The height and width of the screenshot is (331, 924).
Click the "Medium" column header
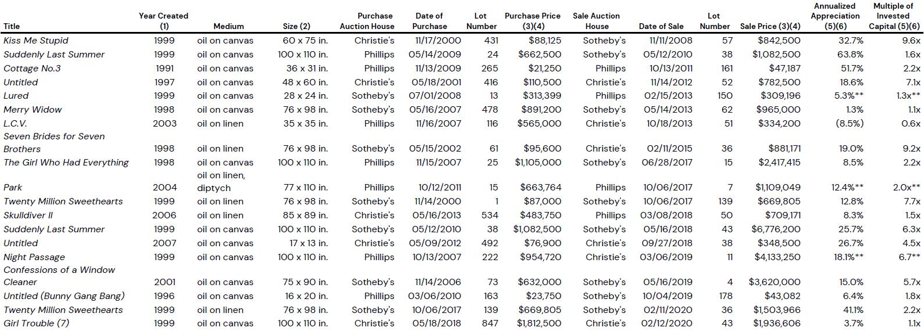(229, 26)
